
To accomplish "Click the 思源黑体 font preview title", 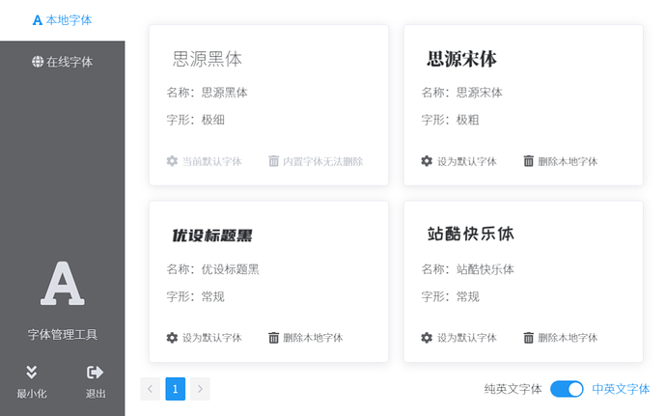I will coord(207,59).
